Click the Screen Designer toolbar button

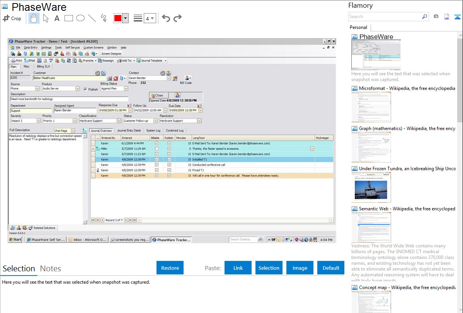tap(111, 54)
